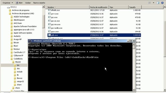The width and height of the screenshot is (166, 93).
Task: Click the 1.083 KB size cell
Action: click(x=137, y=10)
